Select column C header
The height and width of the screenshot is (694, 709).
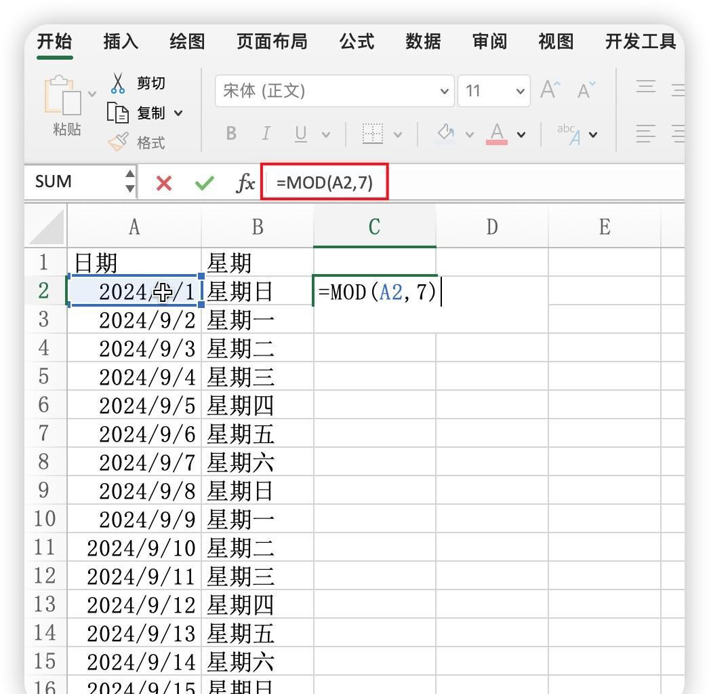point(374,226)
